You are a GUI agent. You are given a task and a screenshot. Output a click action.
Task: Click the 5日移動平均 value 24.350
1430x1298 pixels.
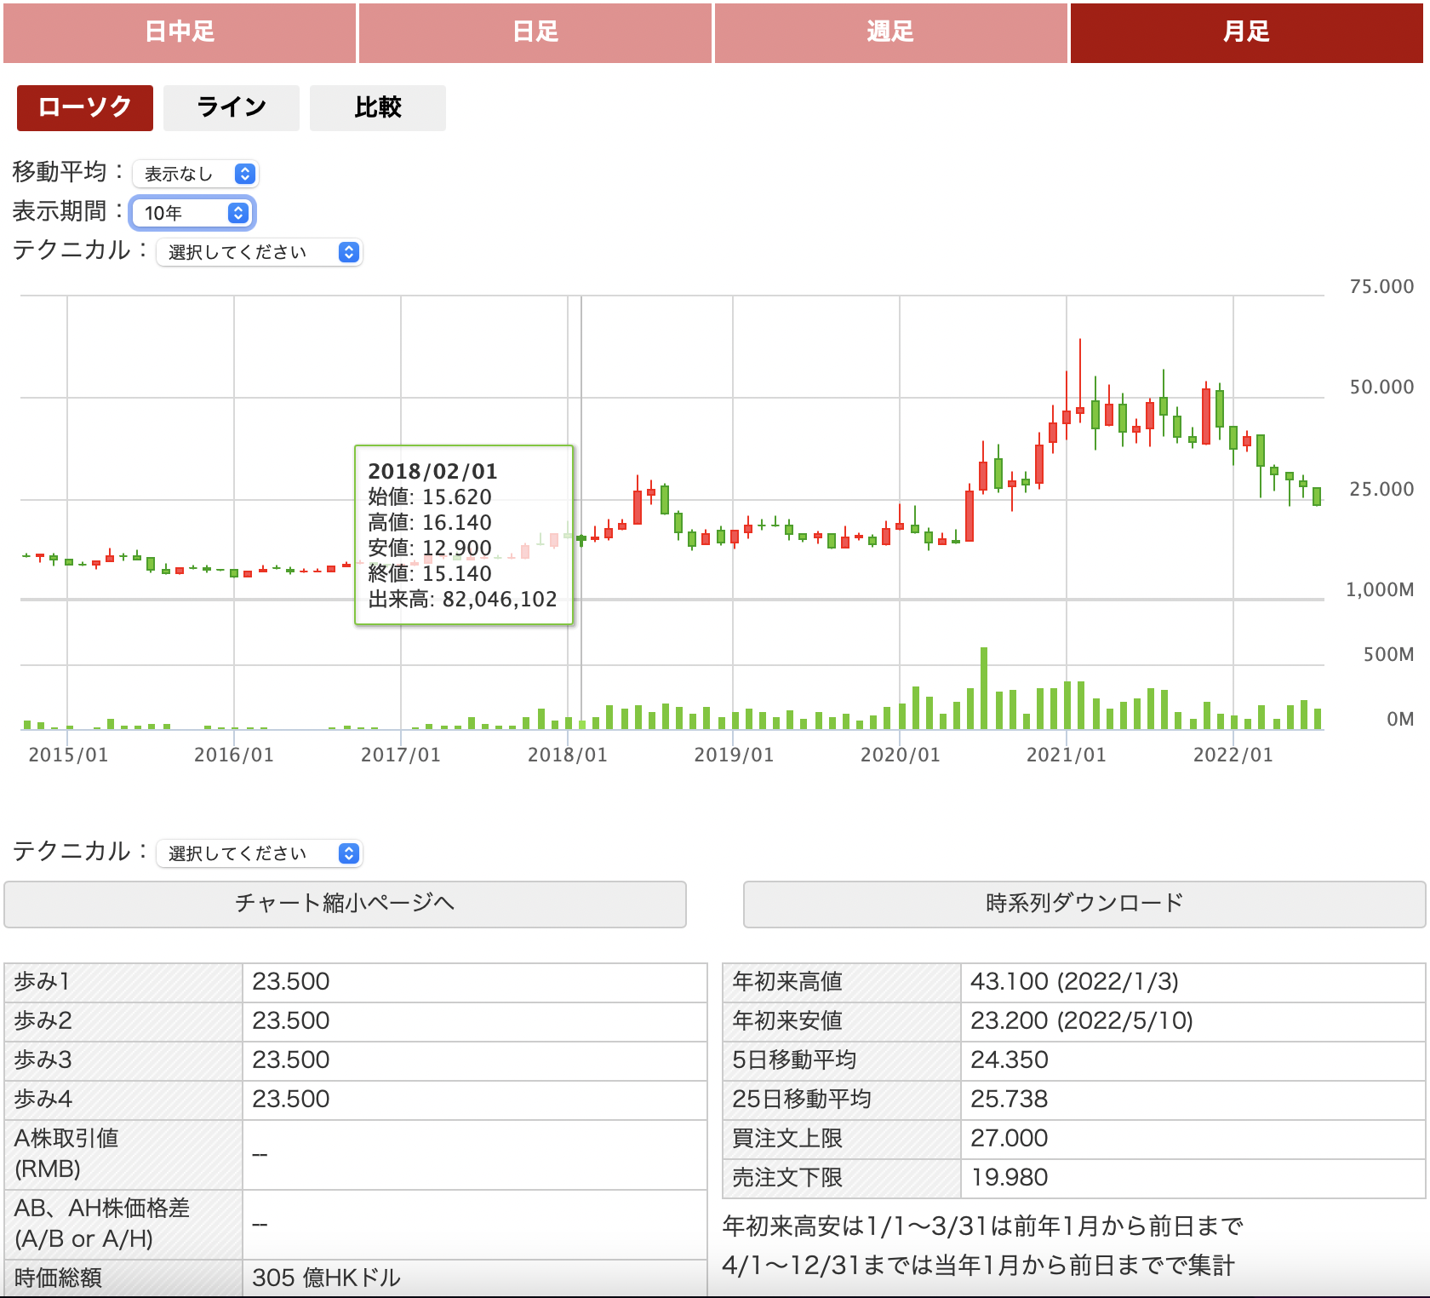point(1010,1060)
